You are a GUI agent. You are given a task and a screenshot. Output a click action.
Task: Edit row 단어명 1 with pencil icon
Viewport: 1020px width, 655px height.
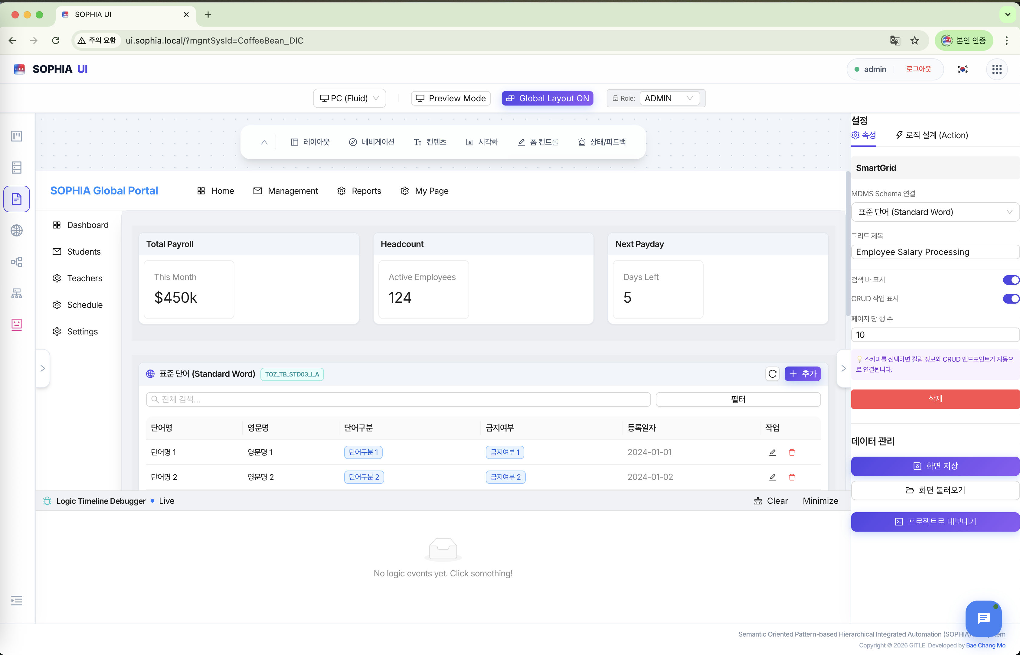773,452
